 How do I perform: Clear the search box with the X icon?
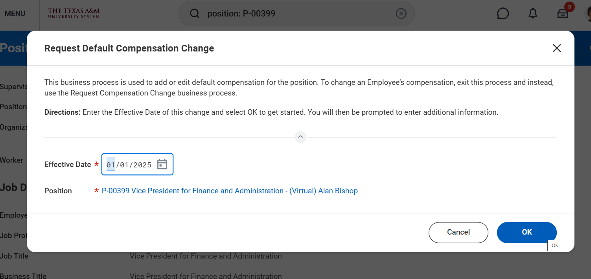click(401, 14)
